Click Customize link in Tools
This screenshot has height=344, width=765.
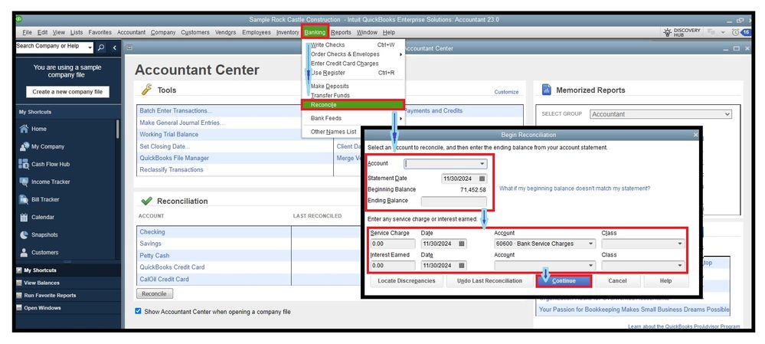point(506,92)
